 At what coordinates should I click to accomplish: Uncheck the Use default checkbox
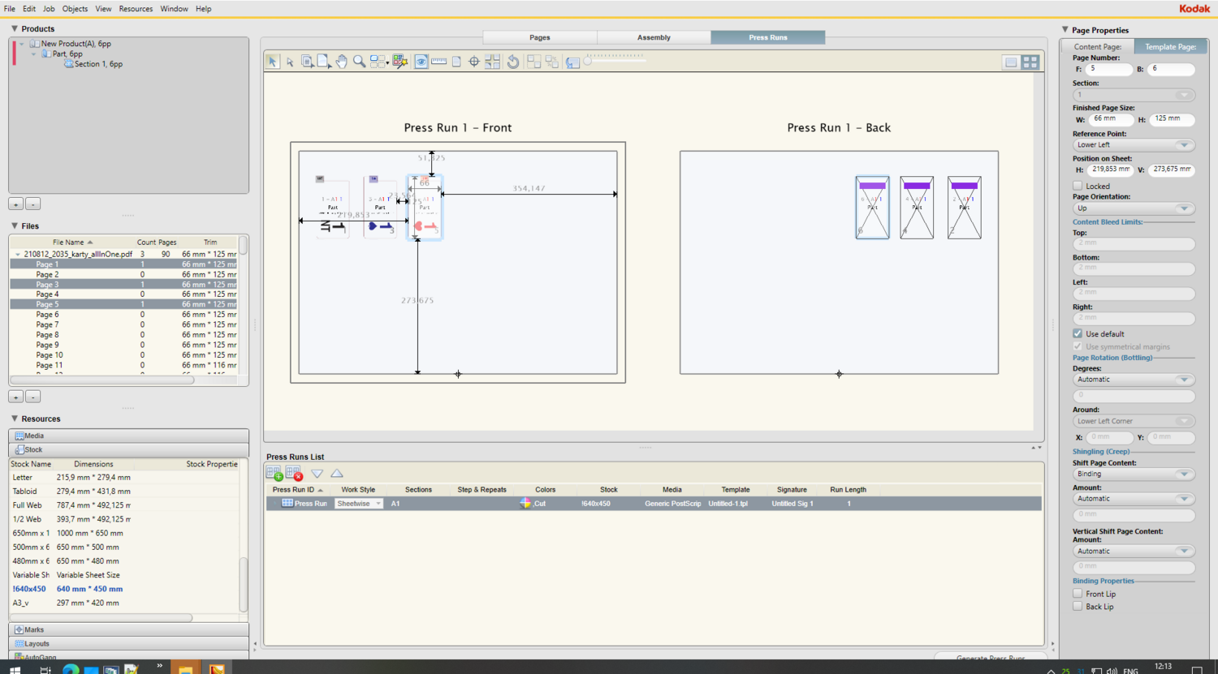coord(1078,333)
